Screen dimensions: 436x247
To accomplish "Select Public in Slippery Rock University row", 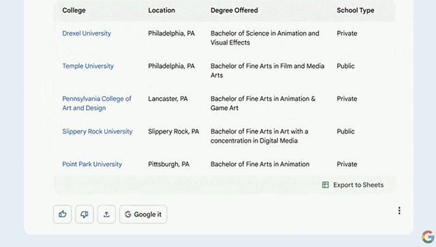I will click(x=345, y=132).
